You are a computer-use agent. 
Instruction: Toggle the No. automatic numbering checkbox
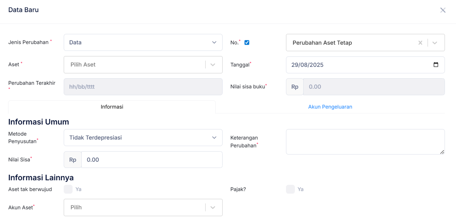coord(247,42)
